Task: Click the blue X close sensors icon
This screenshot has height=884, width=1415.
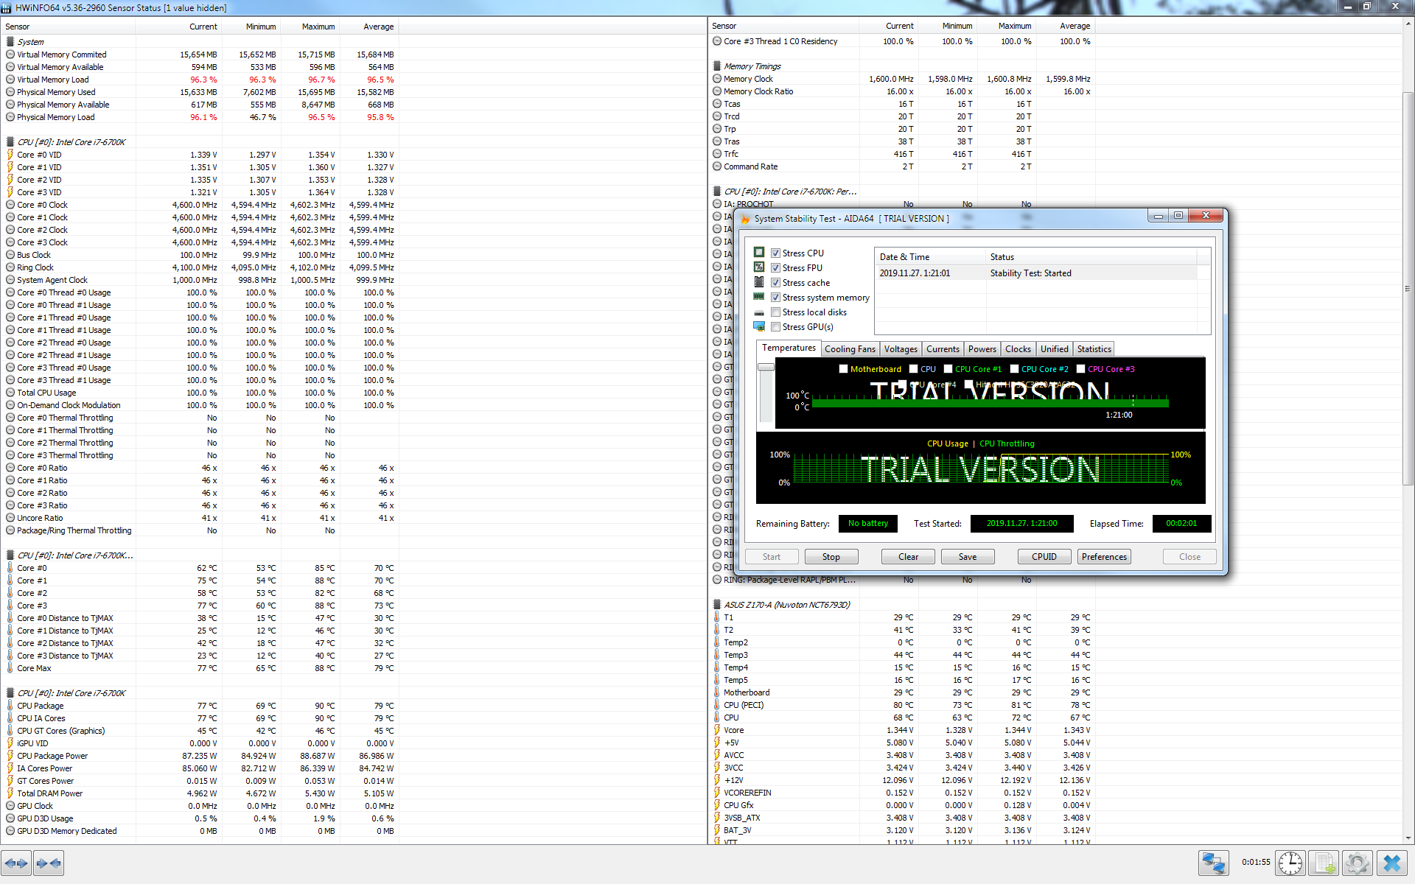Action: pos(1391,863)
